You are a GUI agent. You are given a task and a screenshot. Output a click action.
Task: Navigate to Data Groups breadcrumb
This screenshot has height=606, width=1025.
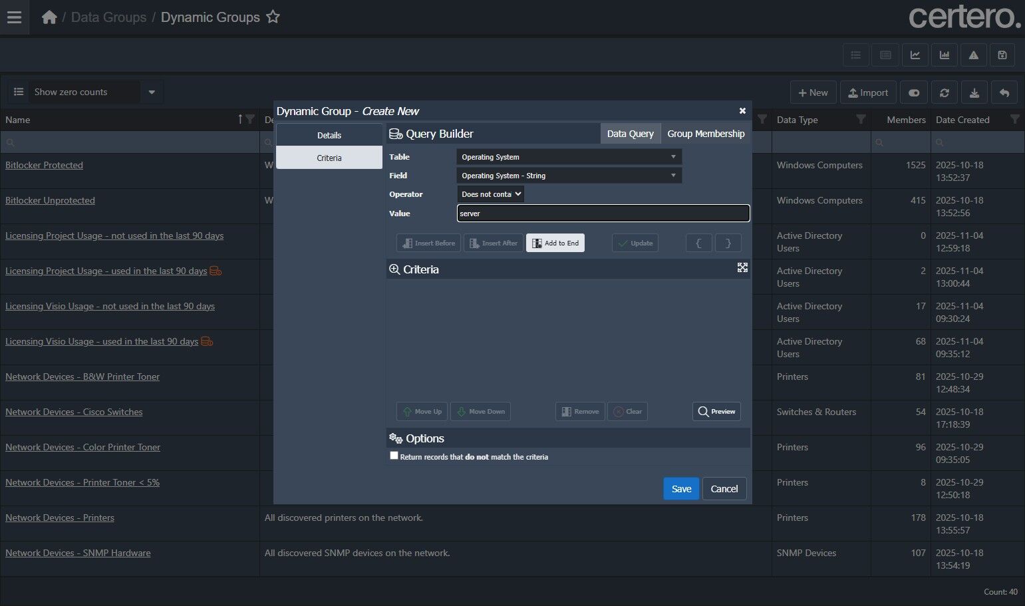coord(108,17)
